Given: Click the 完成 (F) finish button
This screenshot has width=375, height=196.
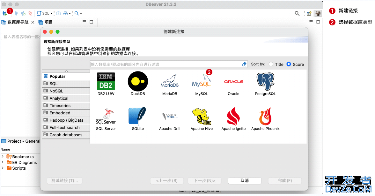Looking at the screenshot, I should [x=284, y=180].
